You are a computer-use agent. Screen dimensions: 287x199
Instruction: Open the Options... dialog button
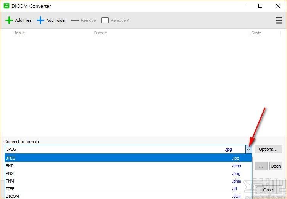tap(268, 149)
